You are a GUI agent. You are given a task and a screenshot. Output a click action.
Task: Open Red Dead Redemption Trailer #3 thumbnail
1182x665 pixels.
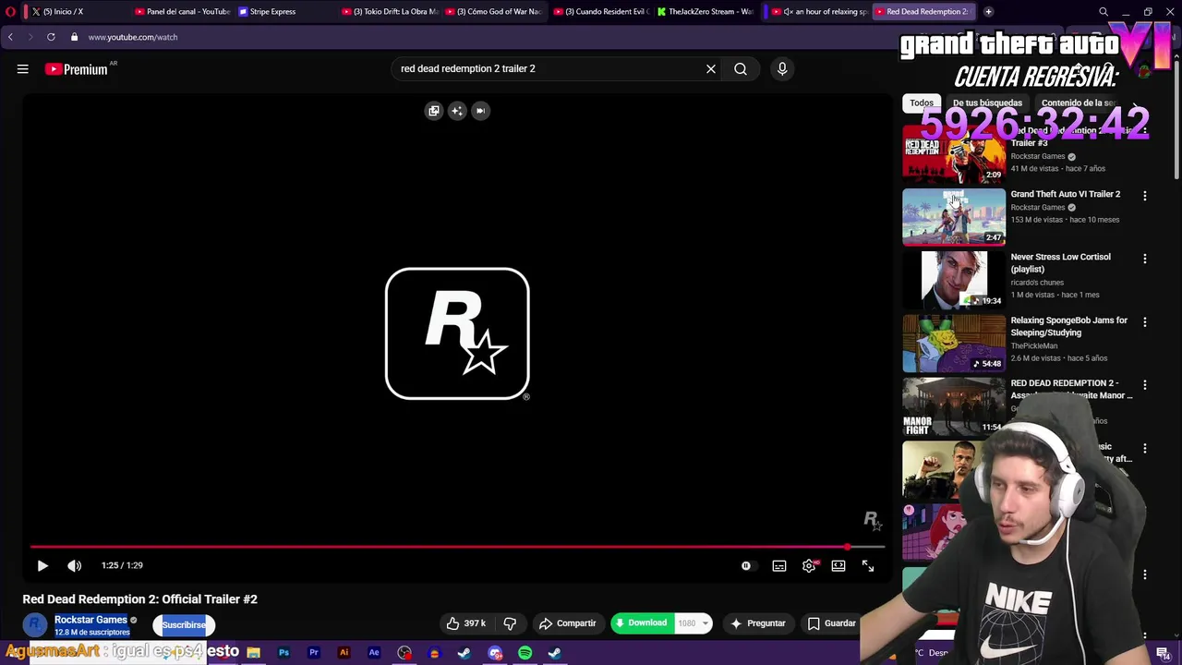click(x=954, y=153)
